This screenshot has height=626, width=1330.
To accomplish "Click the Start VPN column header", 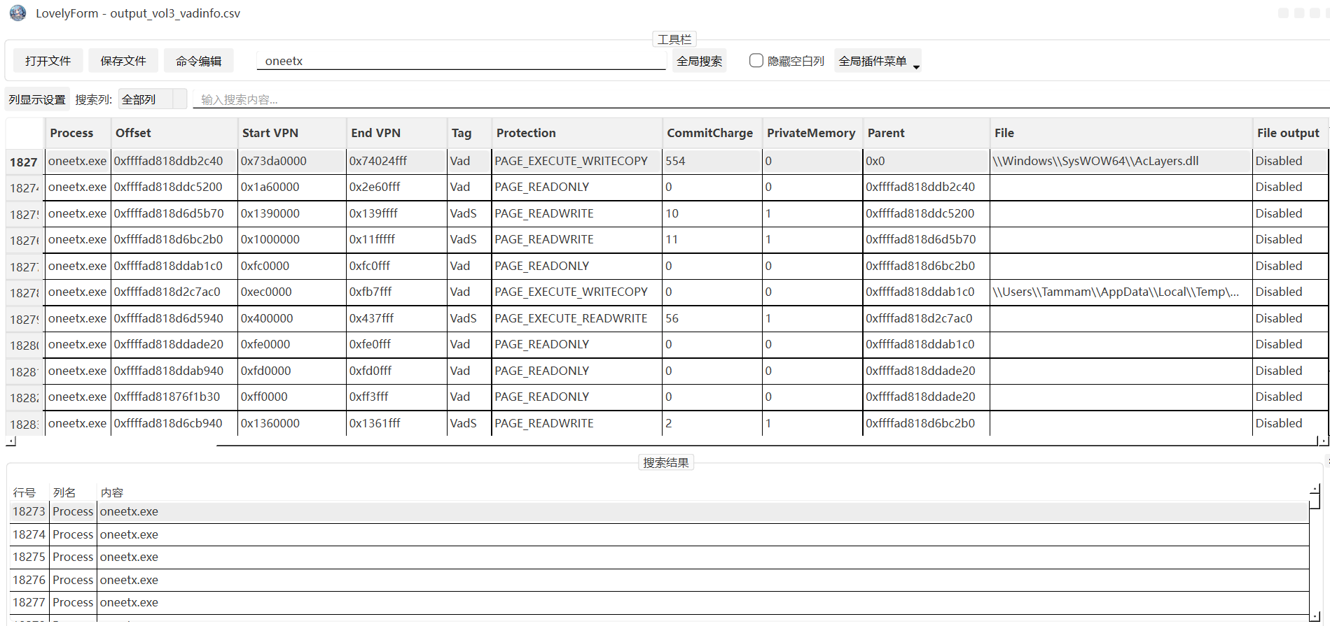I will click(291, 133).
